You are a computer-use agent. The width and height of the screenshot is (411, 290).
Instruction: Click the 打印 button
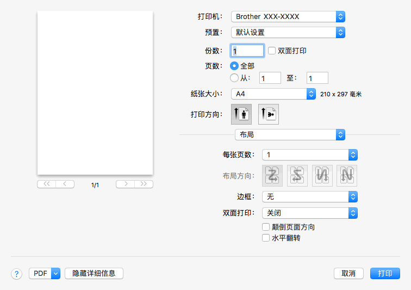click(x=385, y=274)
